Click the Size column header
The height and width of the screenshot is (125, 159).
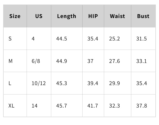pos(15,16)
